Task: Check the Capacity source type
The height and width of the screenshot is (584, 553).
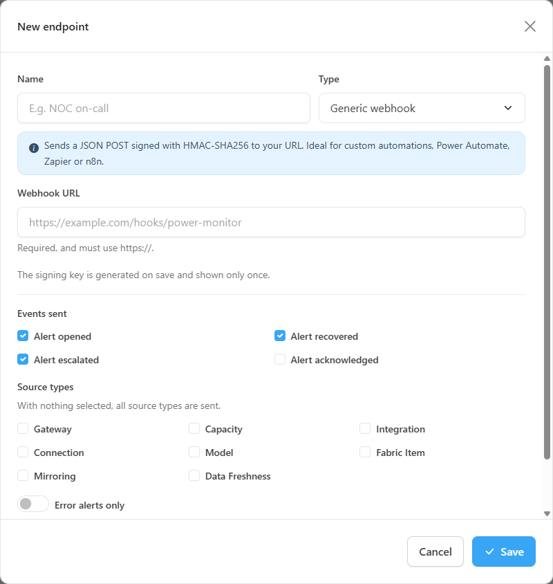Action: point(194,429)
